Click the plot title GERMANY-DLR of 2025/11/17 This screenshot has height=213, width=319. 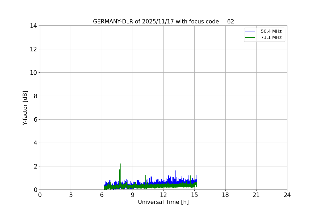(x=163, y=22)
